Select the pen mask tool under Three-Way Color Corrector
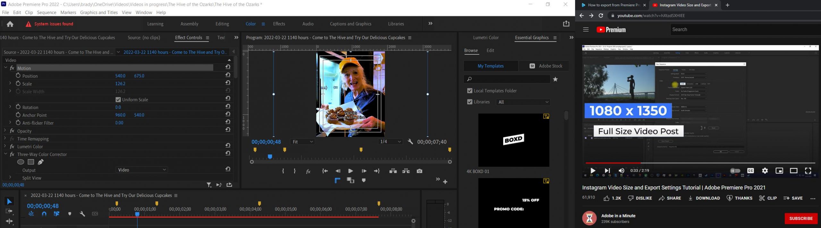The image size is (821, 228). (41, 162)
